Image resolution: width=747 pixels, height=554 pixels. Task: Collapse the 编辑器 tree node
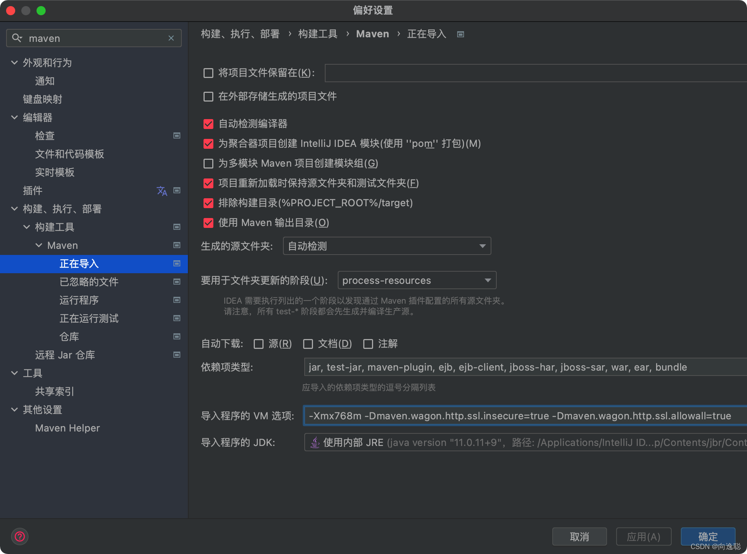[x=14, y=117]
